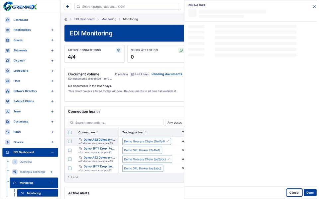Click the Shipments sidebar icon
Screen dimensions: 319x199
pos(8,50)
